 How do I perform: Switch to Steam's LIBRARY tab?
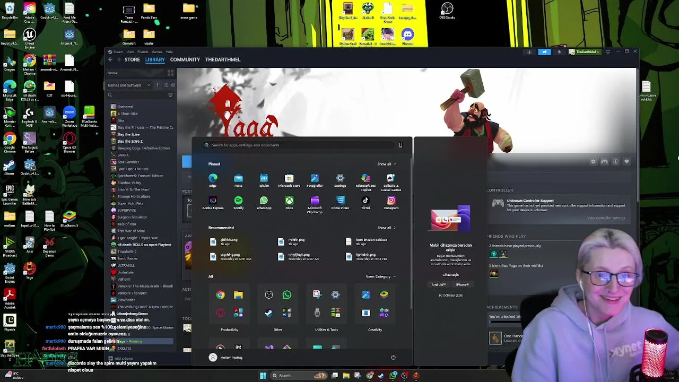click(x=155, y=59)
